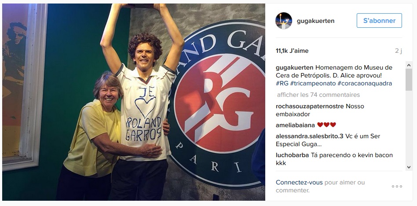The width and height of the screenshot is (417, 206).
Task: Open the #tricampeonato hashtag
Action: coord(313,83)
